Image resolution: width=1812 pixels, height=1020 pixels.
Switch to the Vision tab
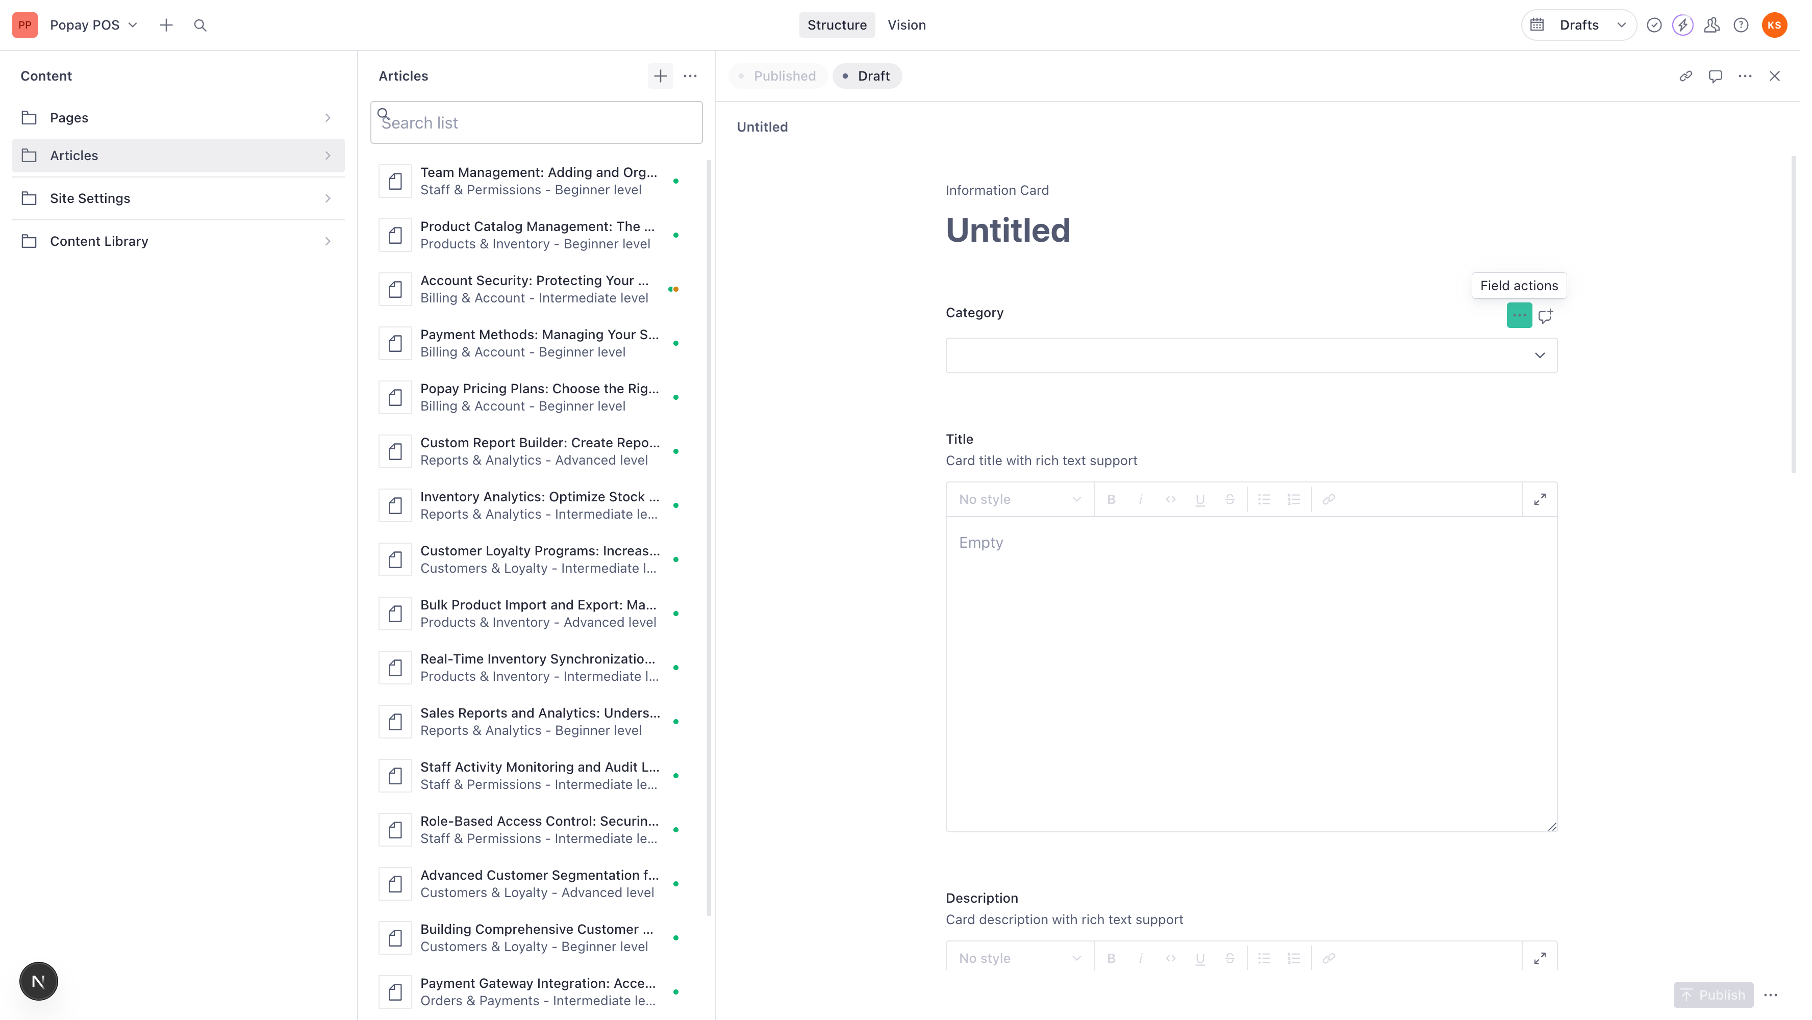(x=907, y=25)
